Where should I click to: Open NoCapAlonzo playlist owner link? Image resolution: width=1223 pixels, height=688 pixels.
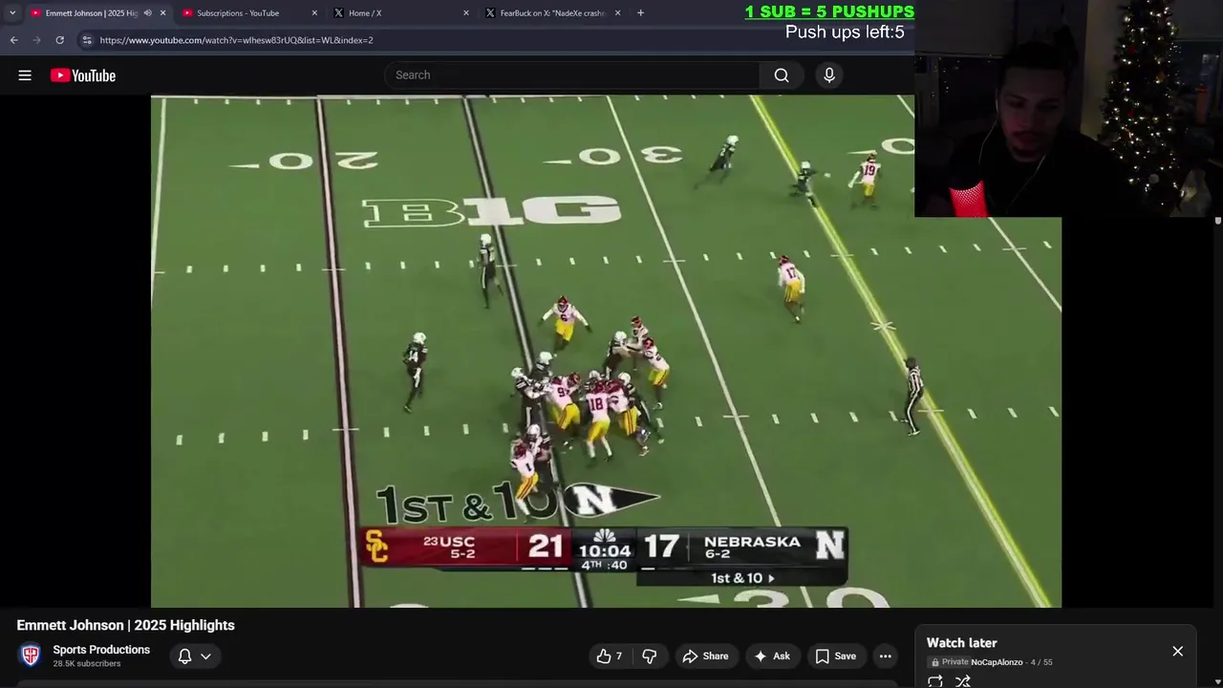click(x=997, y=662)
